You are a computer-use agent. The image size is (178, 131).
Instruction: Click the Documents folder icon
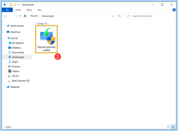(10, 52)
